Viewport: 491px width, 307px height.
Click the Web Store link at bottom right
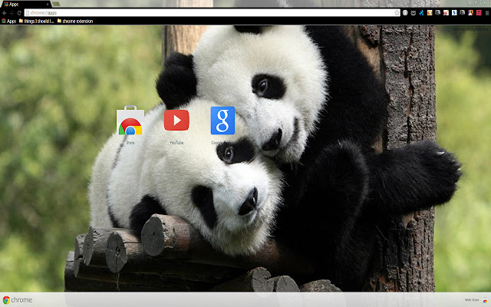pyautogui.click(x=476, y=300)
